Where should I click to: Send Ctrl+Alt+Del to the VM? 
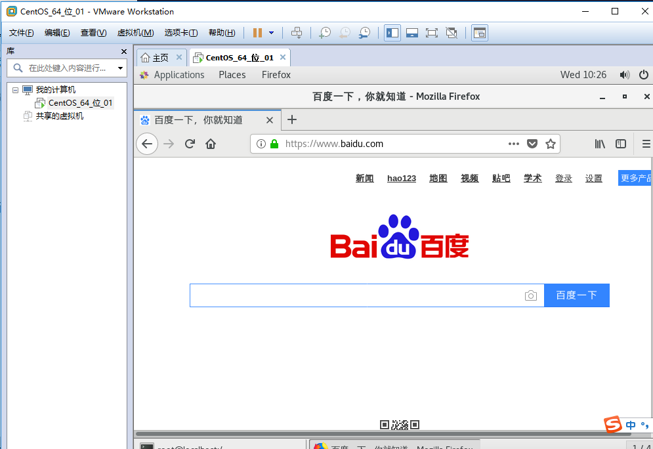tap(297, 32)
